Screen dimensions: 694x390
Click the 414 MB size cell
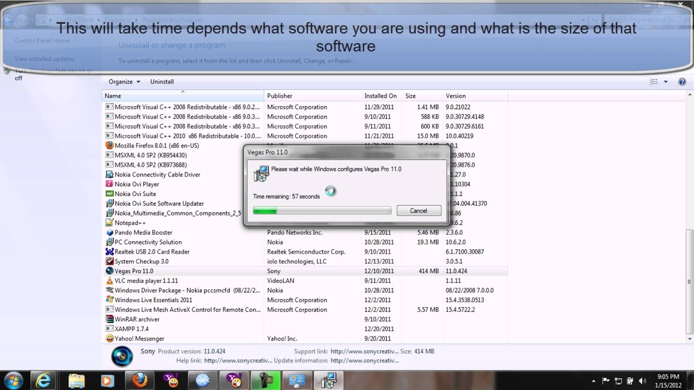[428, 271]
